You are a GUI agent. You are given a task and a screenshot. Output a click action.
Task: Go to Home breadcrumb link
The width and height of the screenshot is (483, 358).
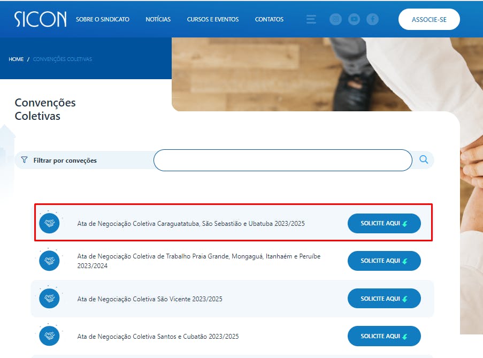[x=16, y=59]
